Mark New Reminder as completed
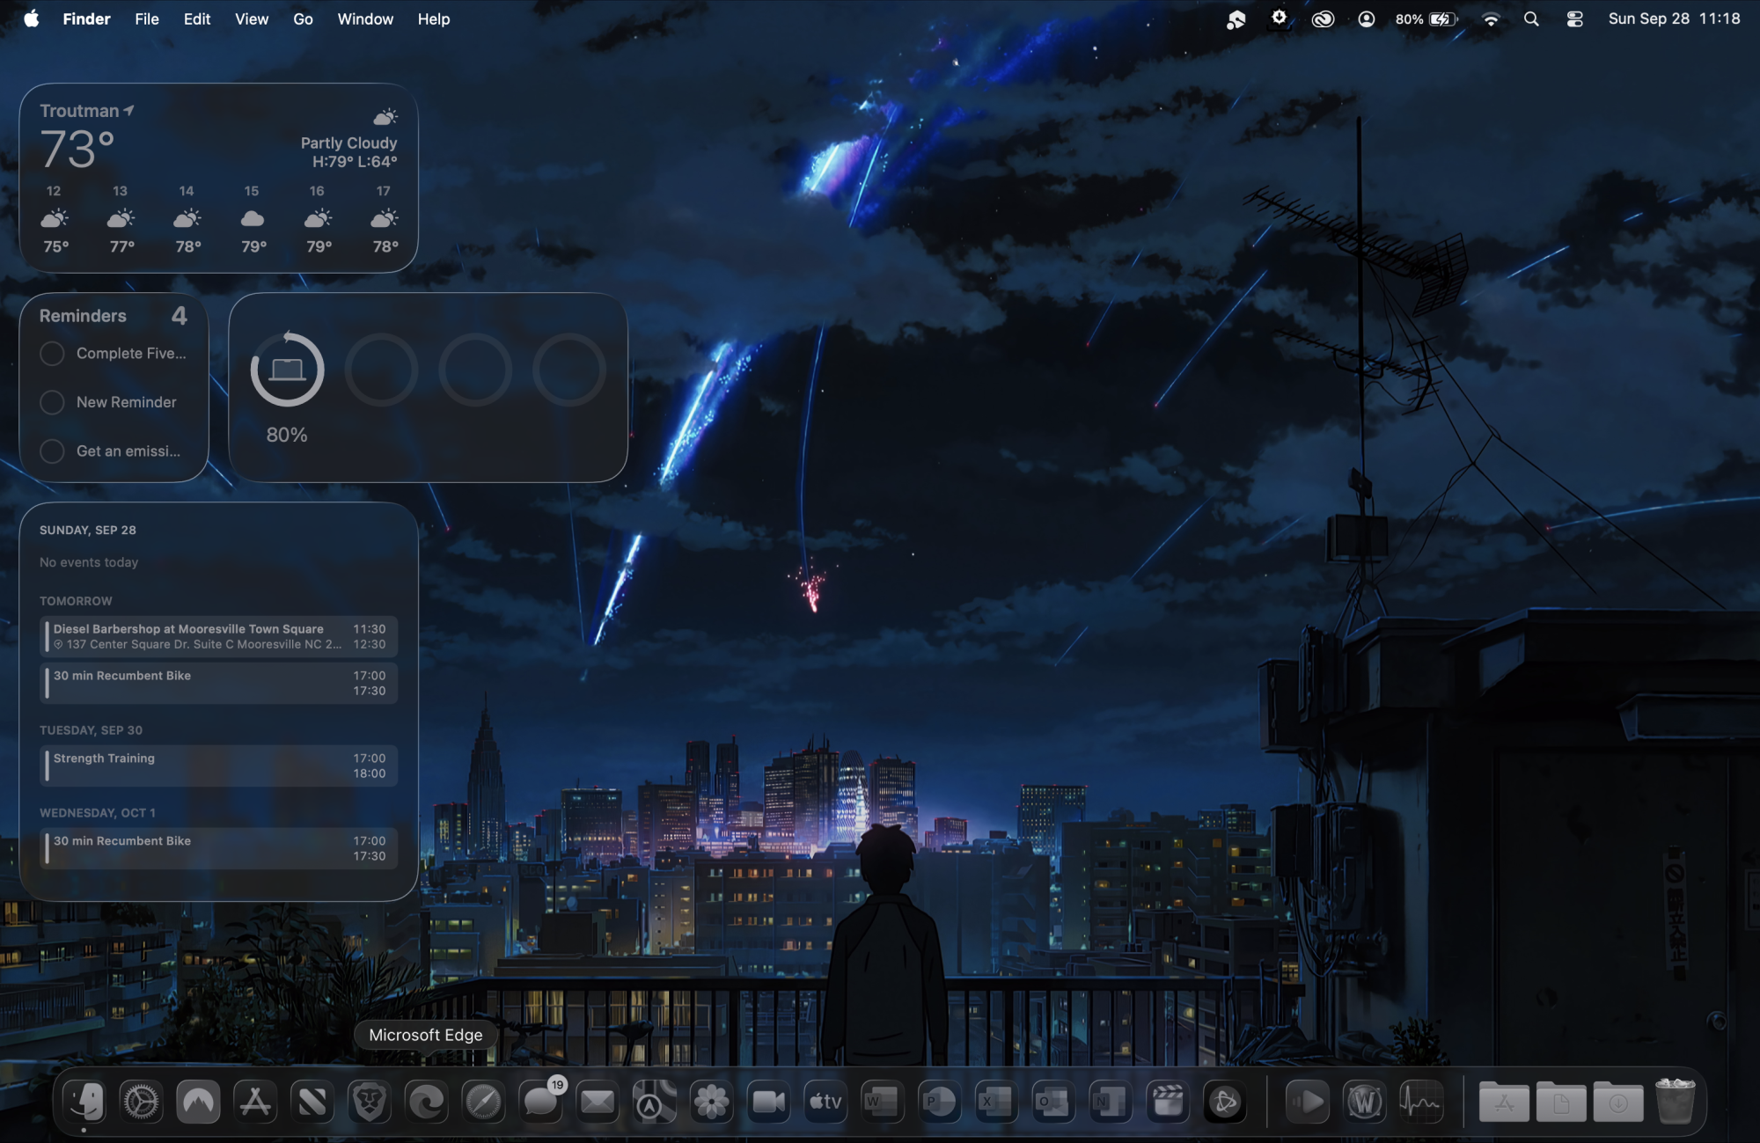Viewport: 1760px width, 1143px height. [x=52, y=402]
